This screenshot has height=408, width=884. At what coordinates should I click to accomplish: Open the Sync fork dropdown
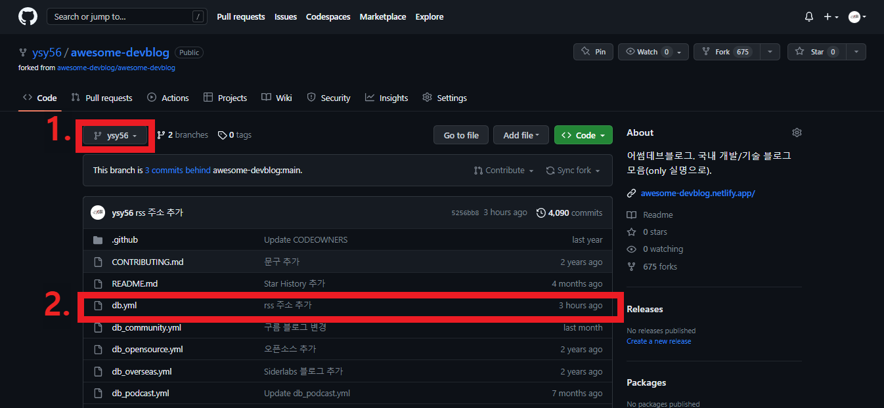click(x=573, y=171)
